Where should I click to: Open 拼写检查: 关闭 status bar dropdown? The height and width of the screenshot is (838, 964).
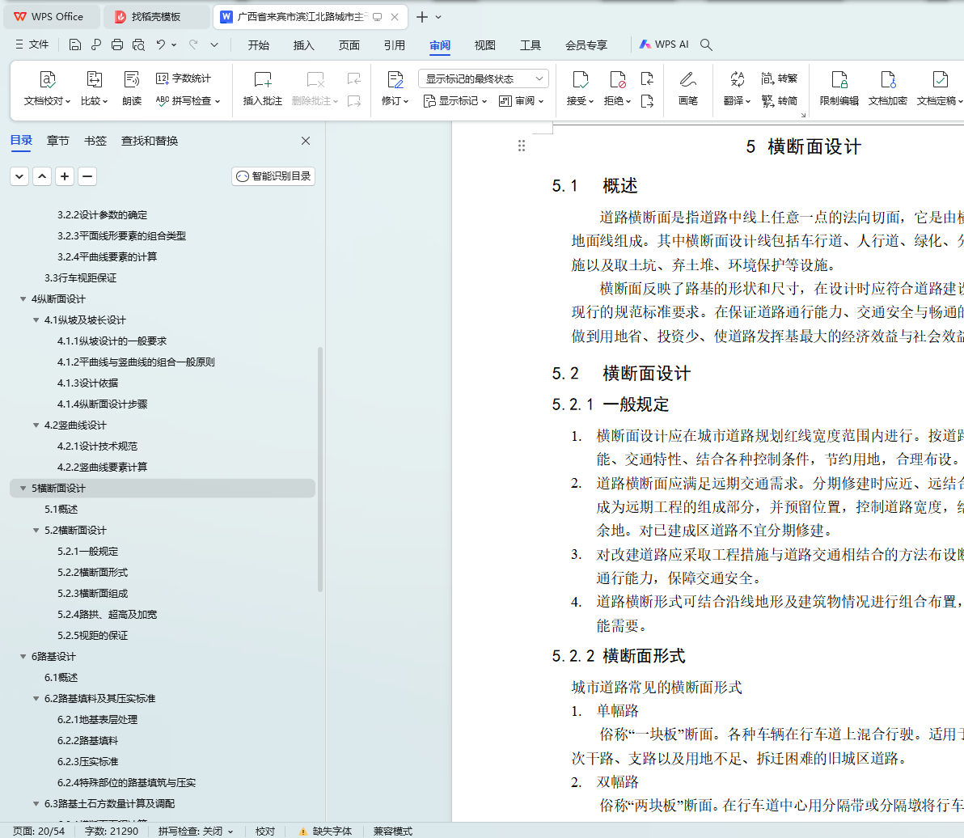196,831
